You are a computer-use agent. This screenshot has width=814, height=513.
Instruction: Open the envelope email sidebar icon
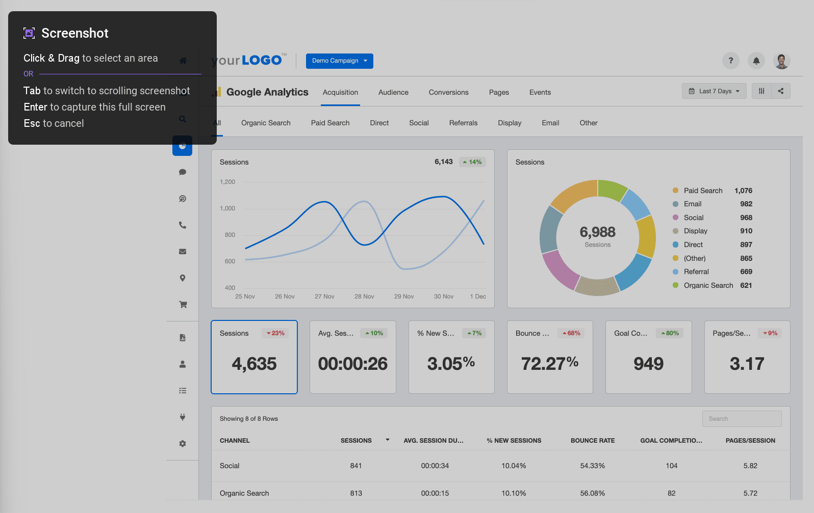coord(183,252)
